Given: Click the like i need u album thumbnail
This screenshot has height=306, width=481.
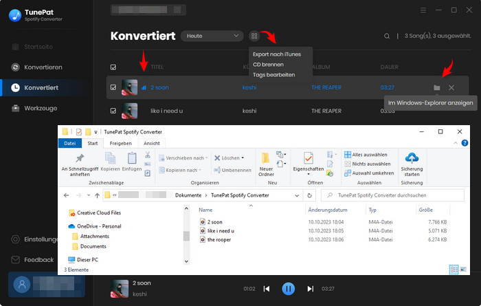Looking at the screenshot, I should [x=129, y=111].
